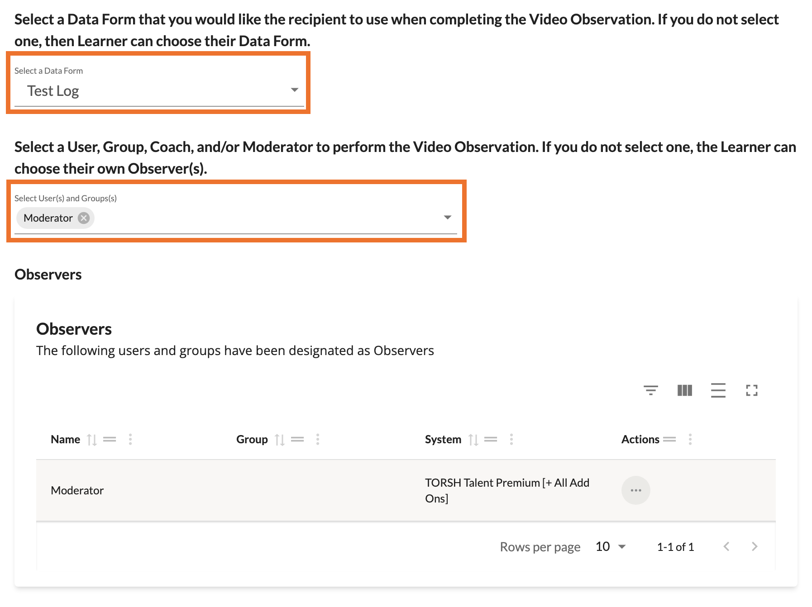
Task: Expand the Select Users and Groups dropdown
Action: [447, 218]
